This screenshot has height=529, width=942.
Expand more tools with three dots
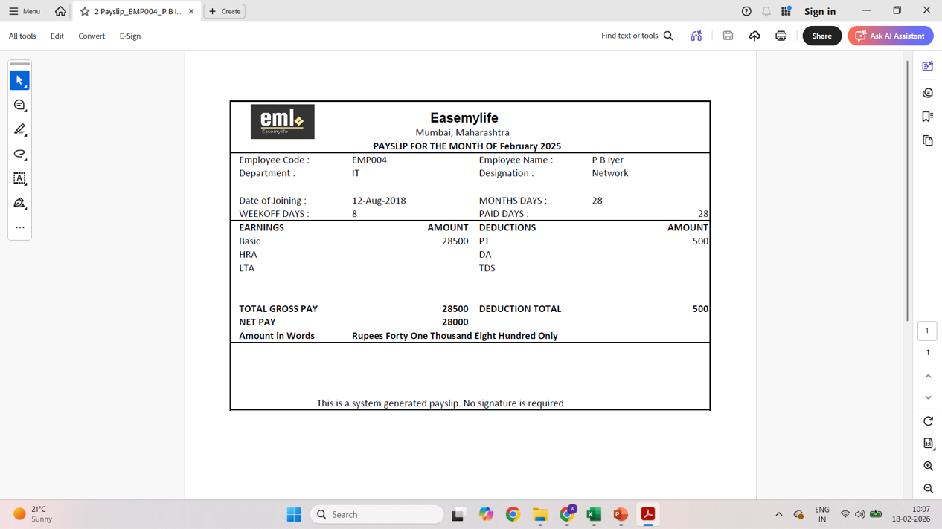coord(19,227)
